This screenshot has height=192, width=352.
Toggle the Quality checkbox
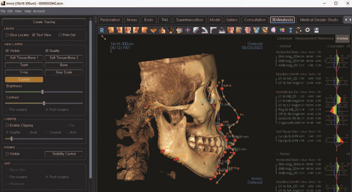[x=47, y=51]
